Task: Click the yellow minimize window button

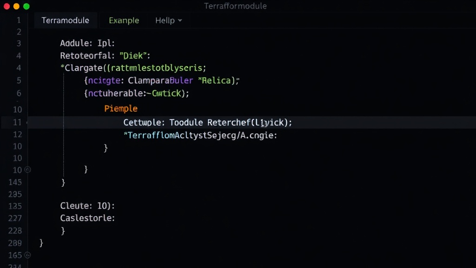Action: [16, 7]
